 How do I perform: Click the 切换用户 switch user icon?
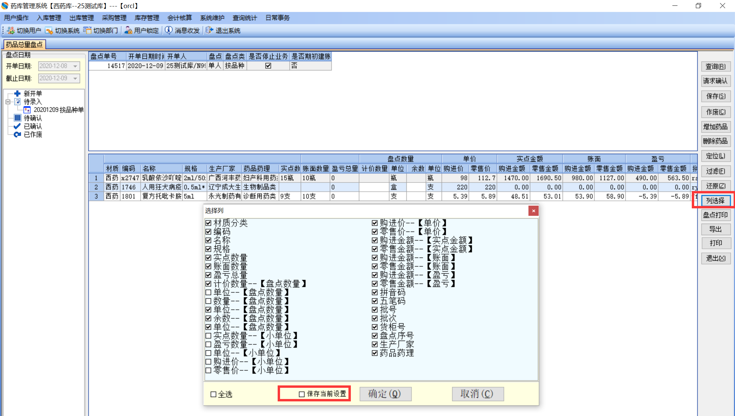11,31
